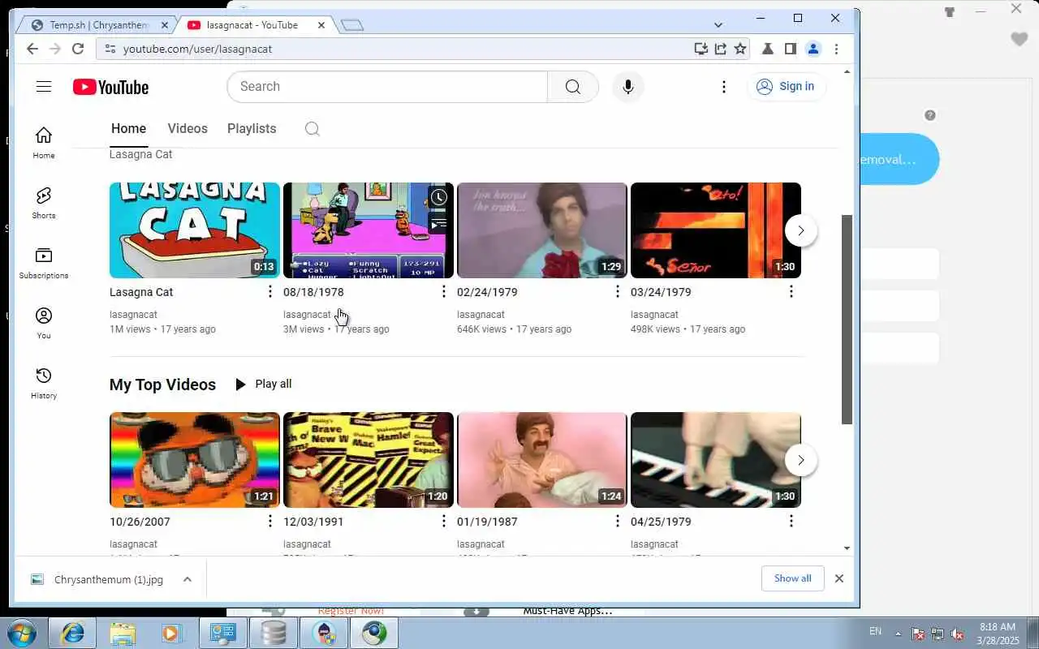The width and height of the screenshot is (1039, 649).
Task: Open the 02/24/1979 video title
Action: (487, 292)
